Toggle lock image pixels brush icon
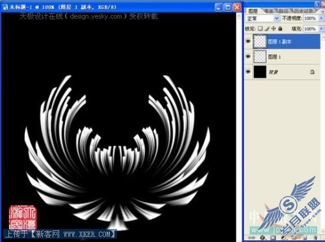325x242 pixels. 267,29
